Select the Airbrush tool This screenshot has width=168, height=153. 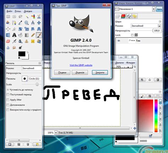[14, 41]
